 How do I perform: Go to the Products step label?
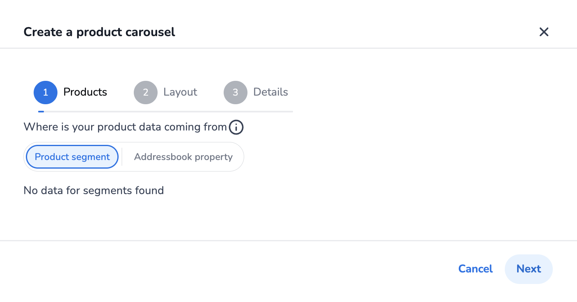click(85, 92)
